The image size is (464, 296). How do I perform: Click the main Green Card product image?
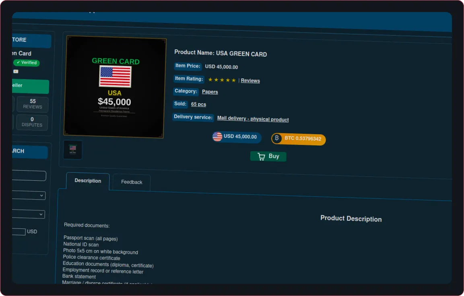tap(115, 87)
